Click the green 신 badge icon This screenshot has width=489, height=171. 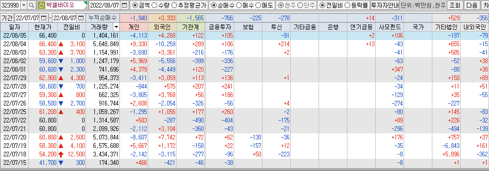[41, 5]
